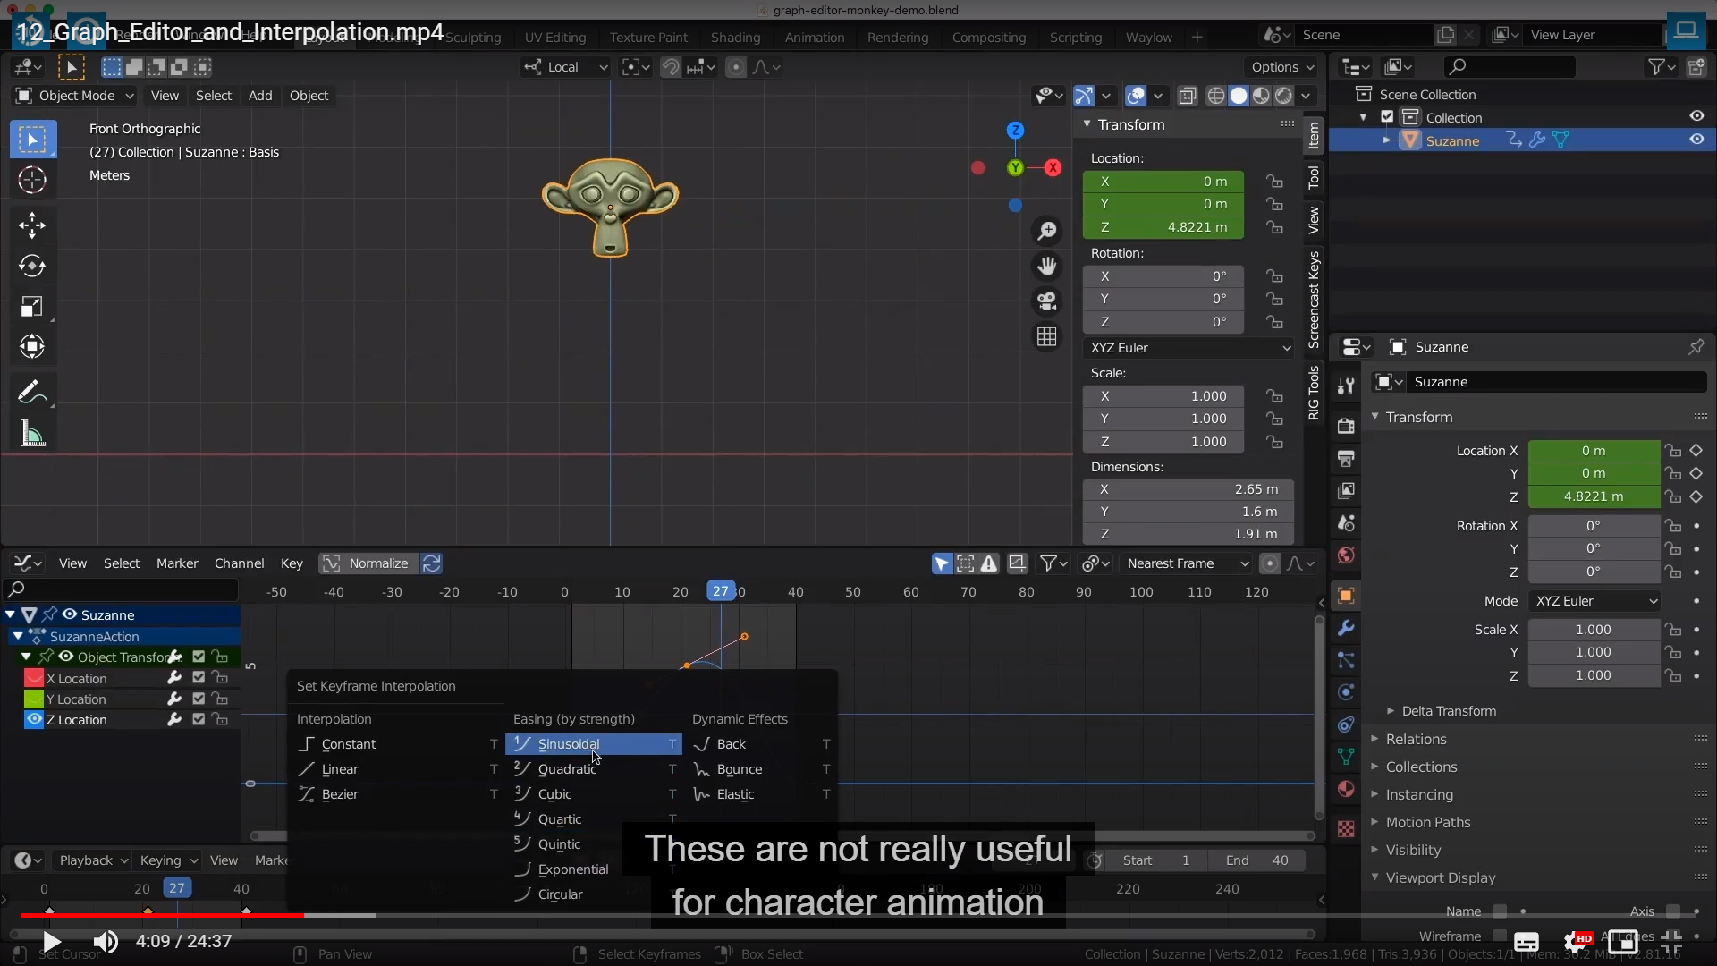Choose Bounce in Dynamic Effects

coord(739,769)
